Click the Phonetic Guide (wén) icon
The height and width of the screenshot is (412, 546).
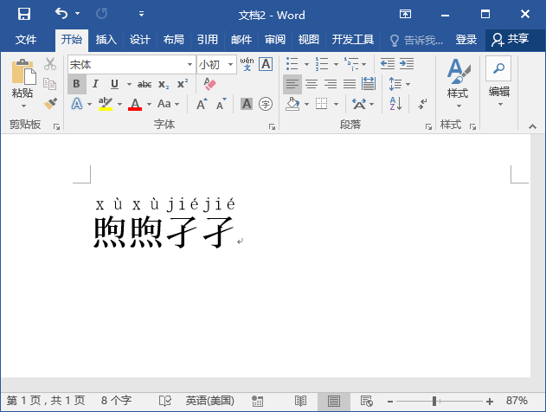tap(247, 64)
